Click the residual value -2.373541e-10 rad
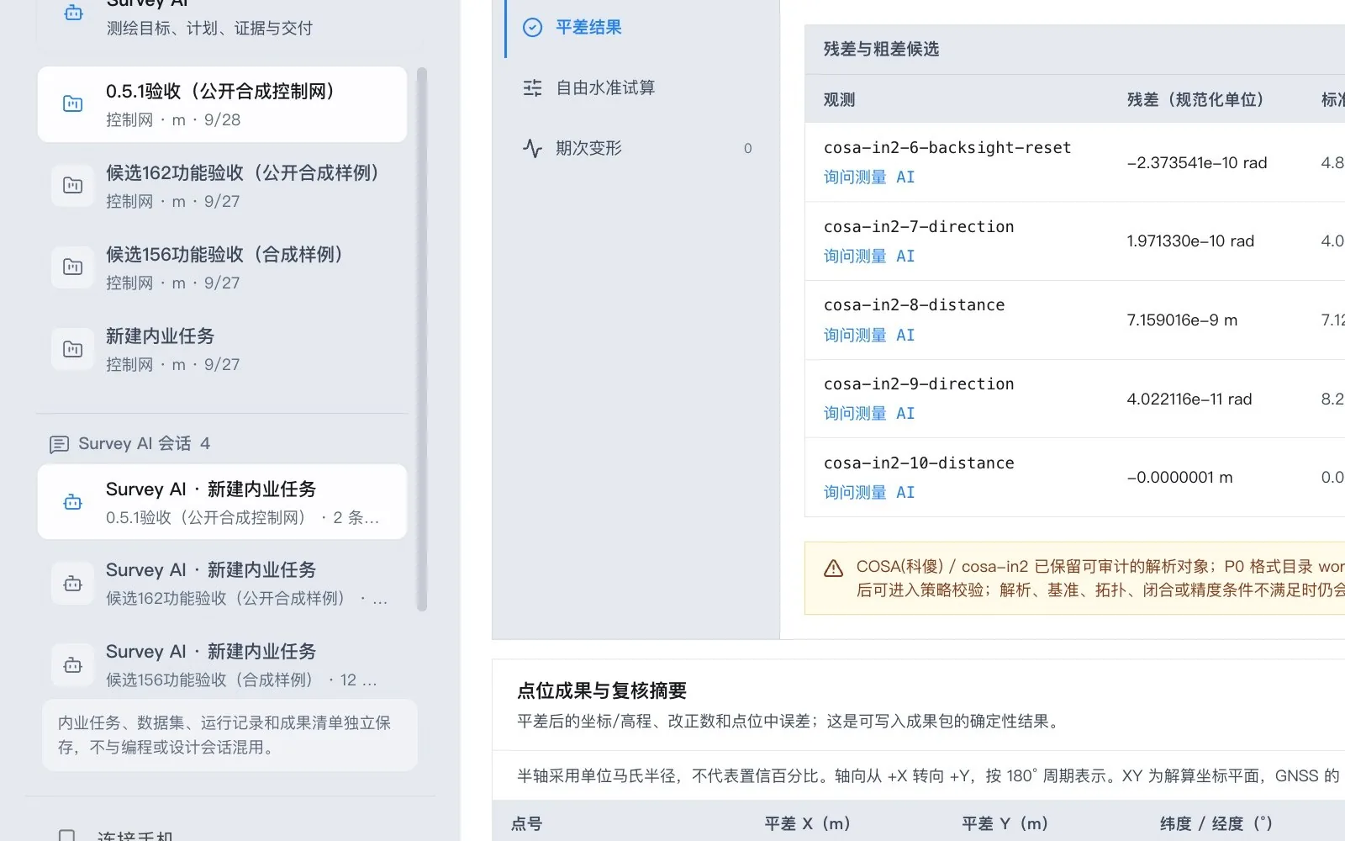1345x841 pixels. point(1197,163)
